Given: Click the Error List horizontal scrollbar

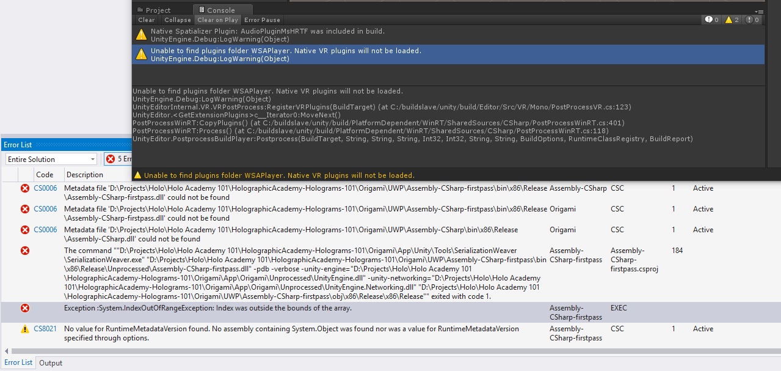Looking at the screenshot, I should [x=391, y=351].
